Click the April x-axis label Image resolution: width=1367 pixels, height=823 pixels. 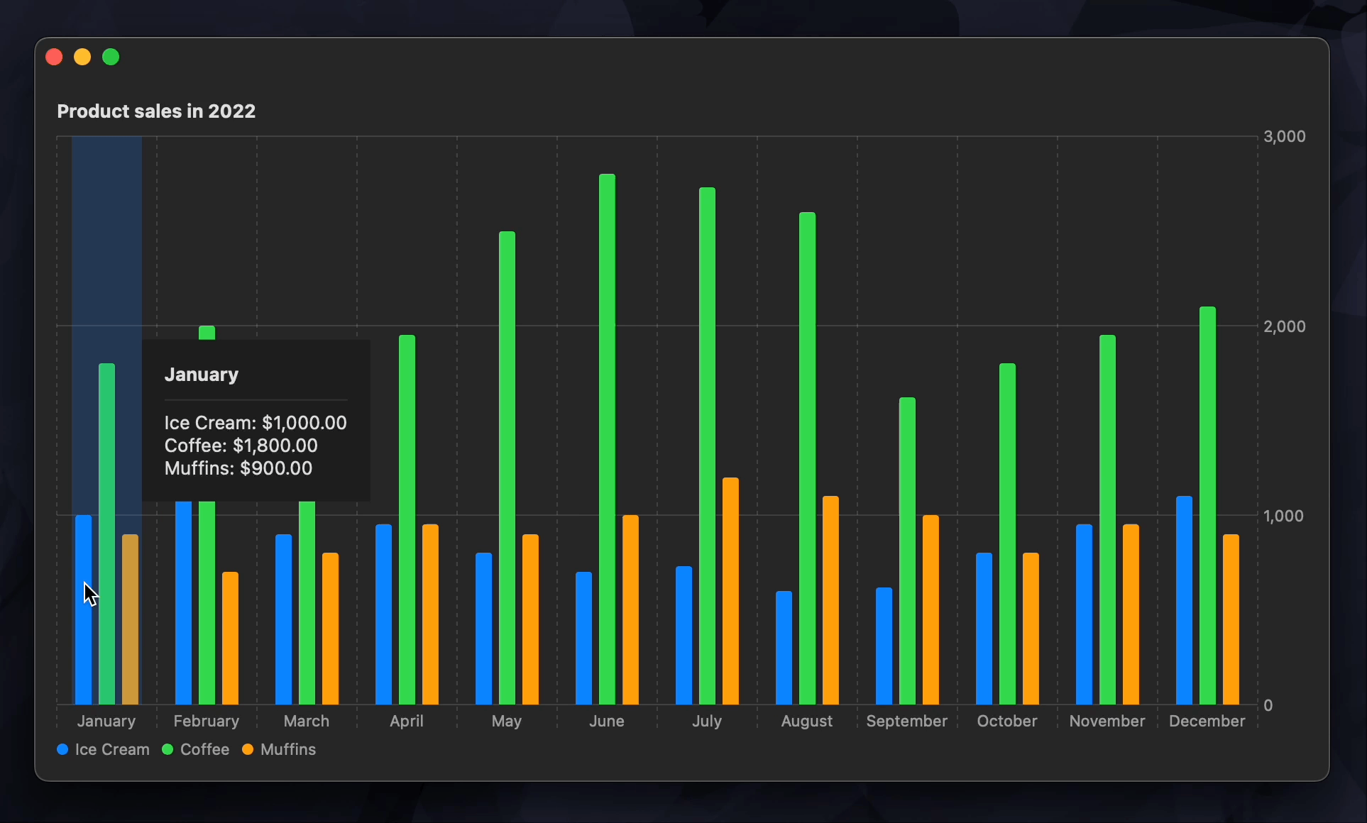click(x=407, y=721)
